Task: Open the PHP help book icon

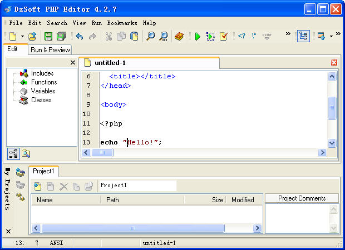Action: tap(179, 36)
